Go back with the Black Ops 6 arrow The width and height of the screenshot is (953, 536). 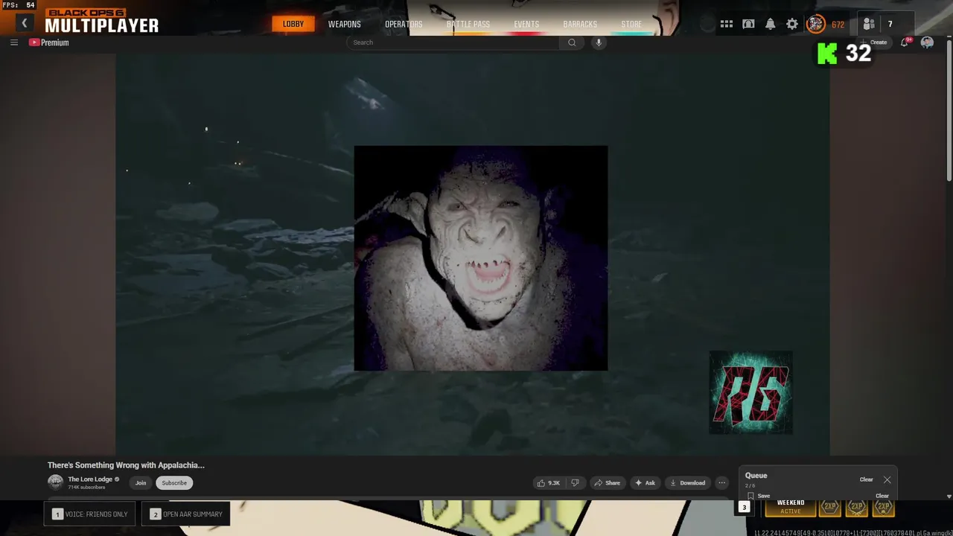(x=24, y=23)
